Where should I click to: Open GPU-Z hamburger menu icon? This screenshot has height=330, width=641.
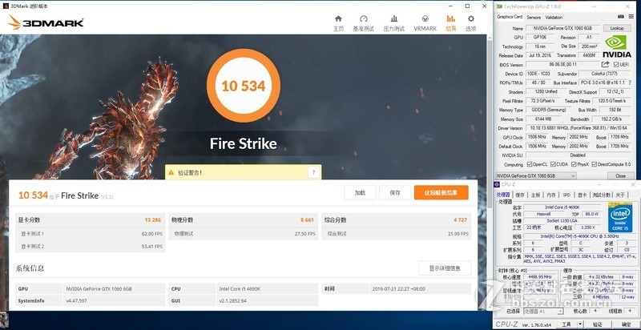pyautogui.click(x=631, y=17)
